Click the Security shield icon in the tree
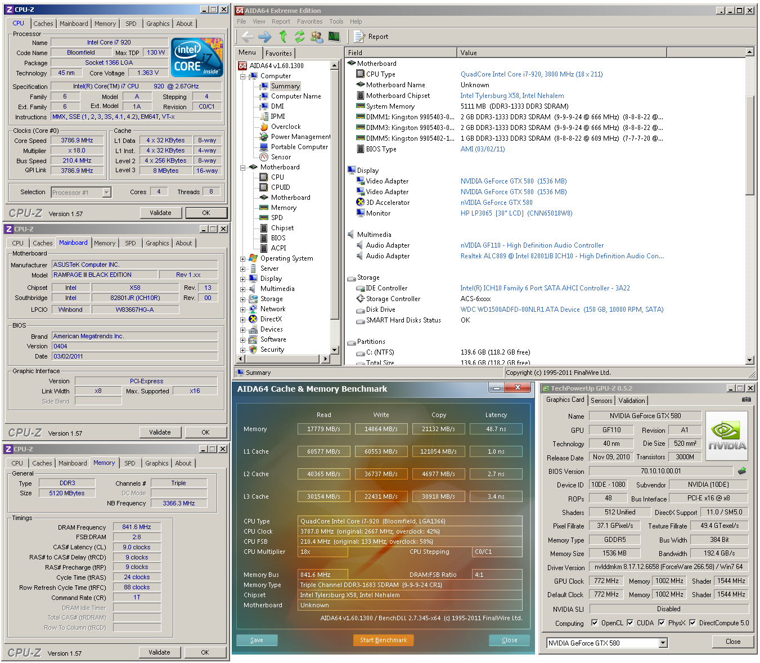 (253, 350)
